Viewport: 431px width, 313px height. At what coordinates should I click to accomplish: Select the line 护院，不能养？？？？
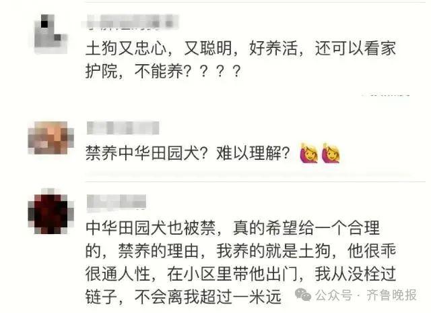click(x=163, y=72)
